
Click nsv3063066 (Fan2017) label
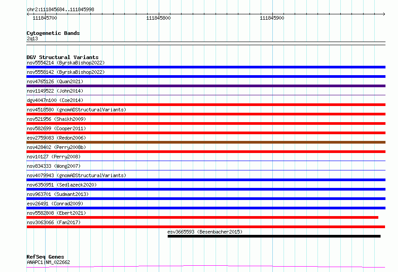tap(54, 222)
